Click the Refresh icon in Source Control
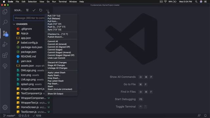Screen dimensions: 210x118 pyautogui.click(x=41, y=10)
